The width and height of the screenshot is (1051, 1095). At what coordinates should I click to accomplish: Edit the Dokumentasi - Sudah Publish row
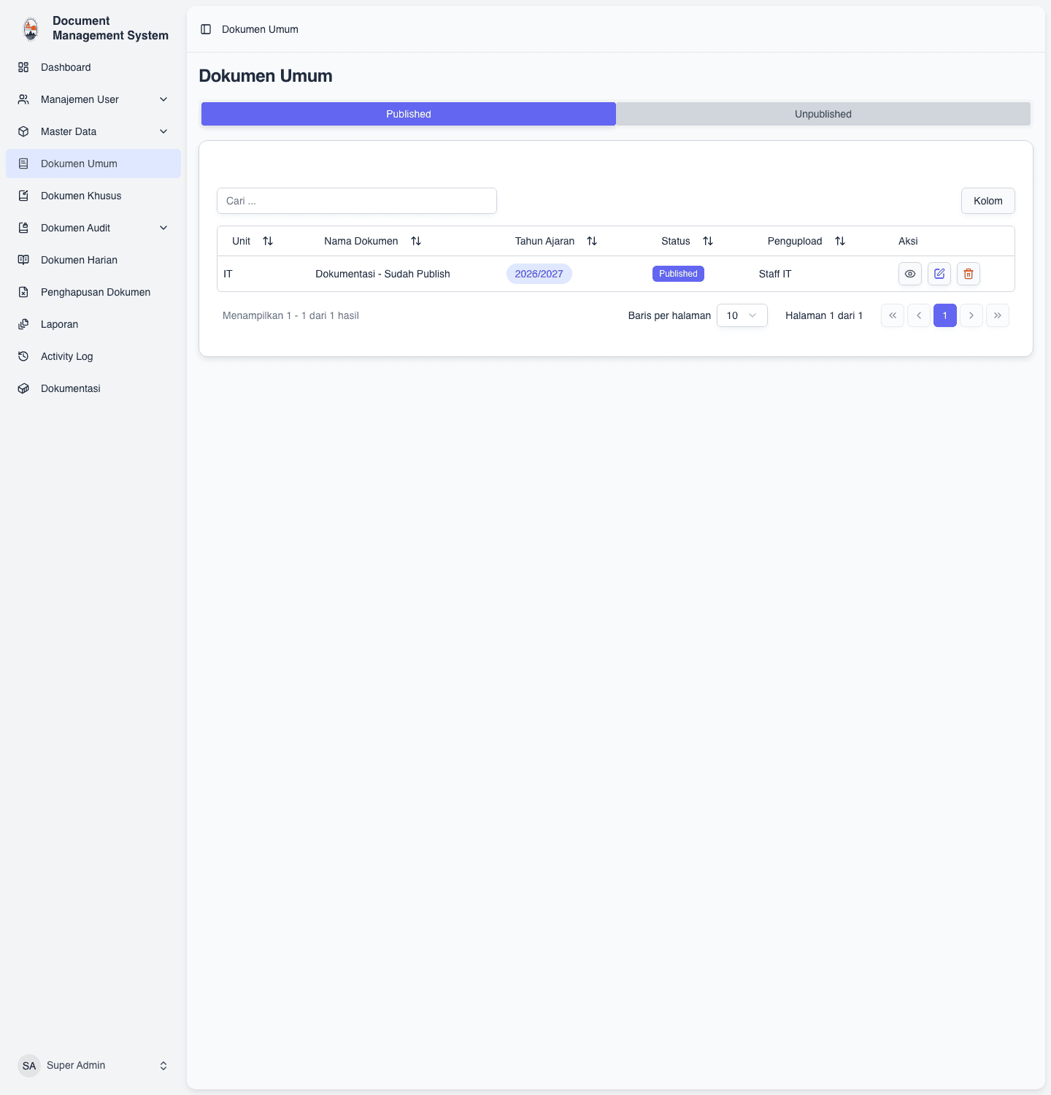939,274
